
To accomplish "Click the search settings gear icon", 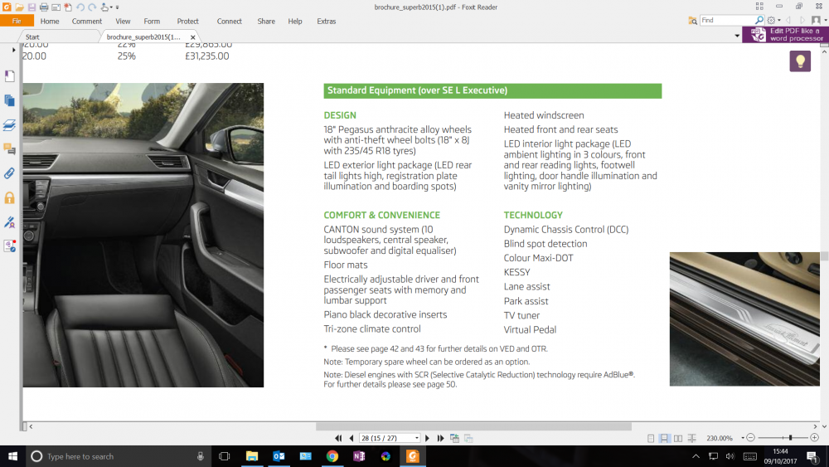I will click(771, 20).
